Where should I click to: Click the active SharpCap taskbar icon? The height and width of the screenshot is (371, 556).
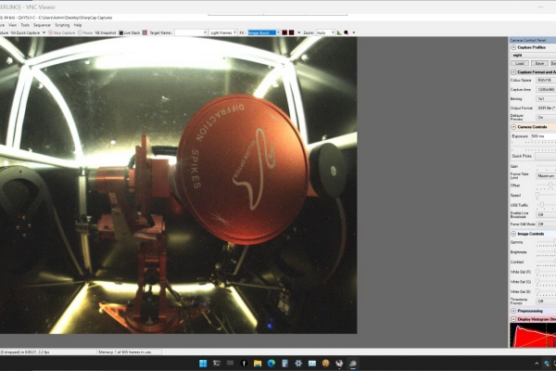(x=353, y=364)
